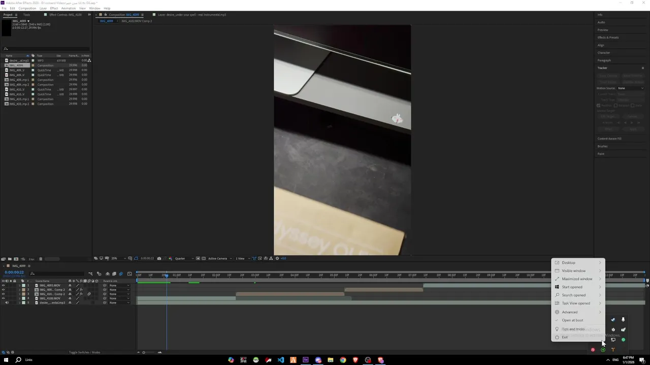
Task: Toggle the Open at boot option
Action: pos(578,320)
